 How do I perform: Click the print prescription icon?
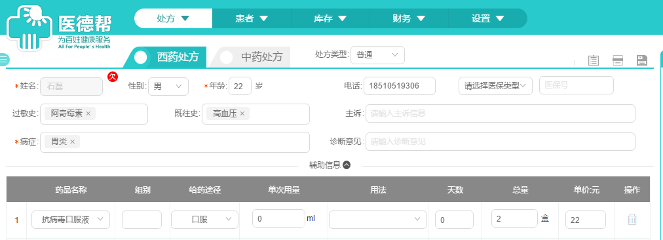(x=618, y=60)
